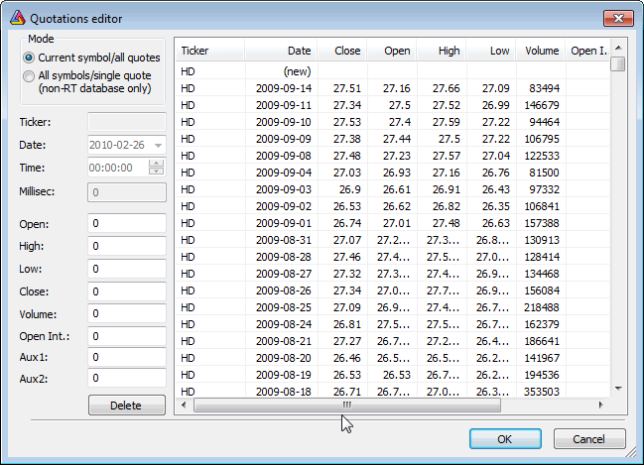The image size is (644, 465).
Task: Click the horizontal scrollbar thumb
Action: click(346, 406)
